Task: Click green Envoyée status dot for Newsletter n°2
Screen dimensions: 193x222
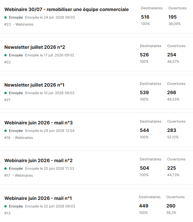Action: coord(6,55)
